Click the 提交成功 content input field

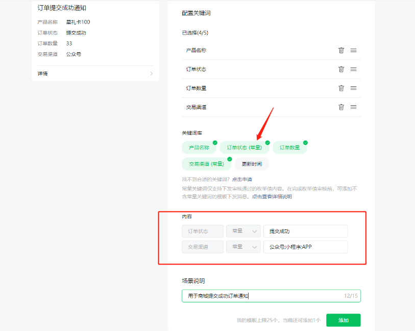305,231
